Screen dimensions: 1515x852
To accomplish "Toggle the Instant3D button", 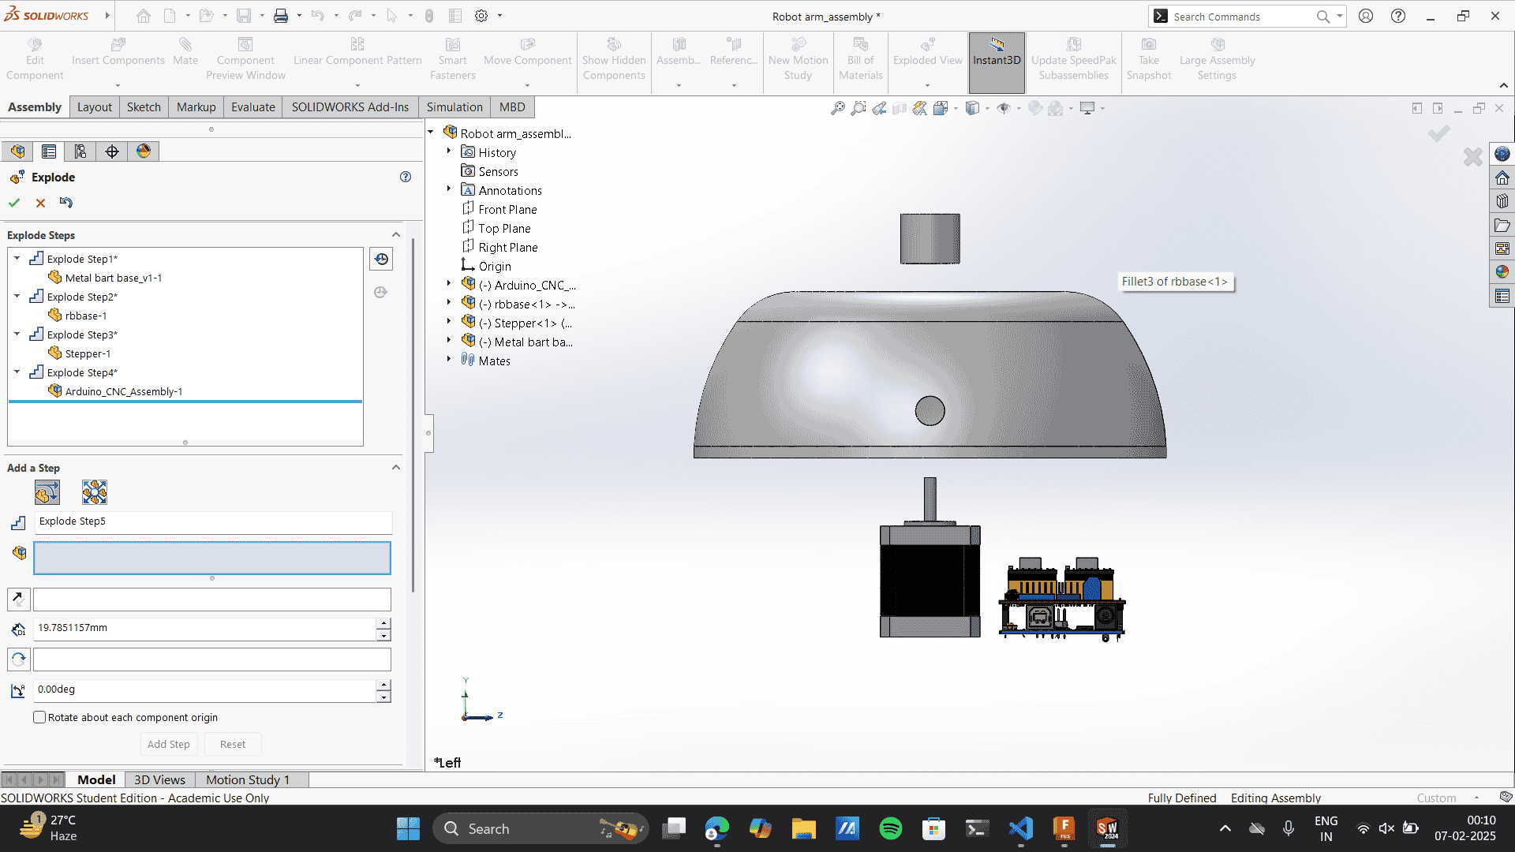I will (997, 62).
